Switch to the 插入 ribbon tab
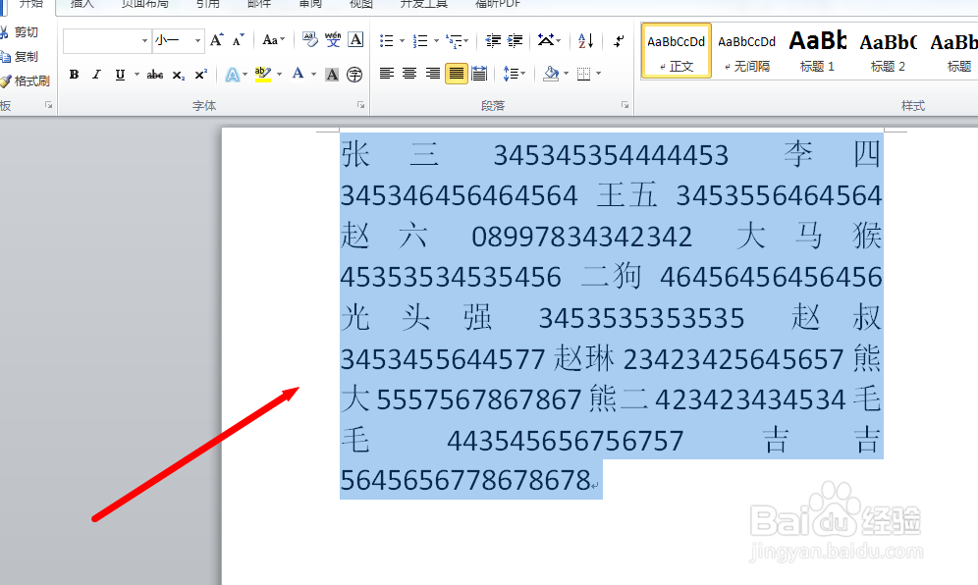The width and height of the screenshot is (978, 585). click(82, 4)
